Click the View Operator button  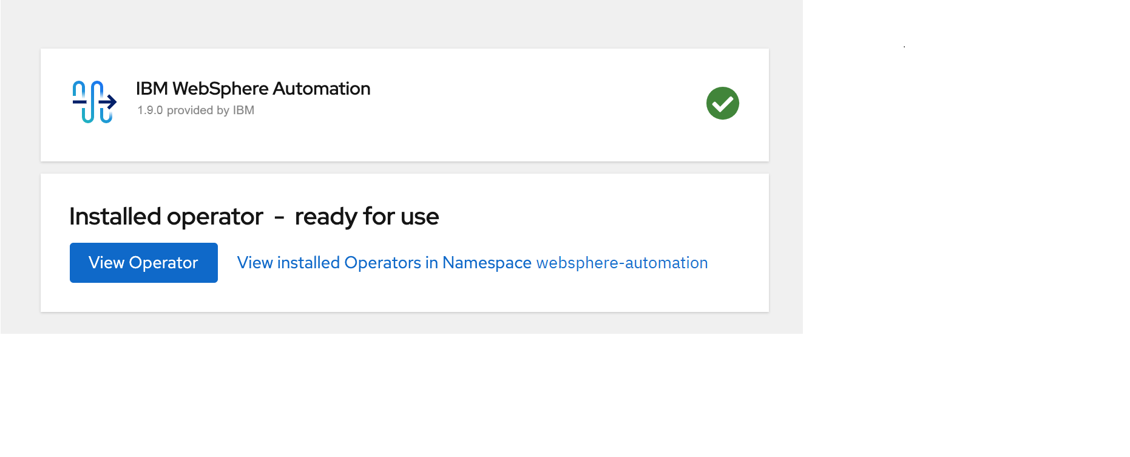click(144, 263)
